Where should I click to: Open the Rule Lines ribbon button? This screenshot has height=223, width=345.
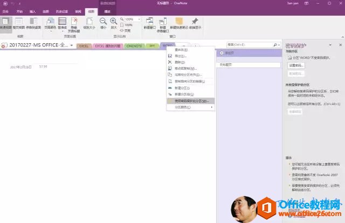(63, 24)
